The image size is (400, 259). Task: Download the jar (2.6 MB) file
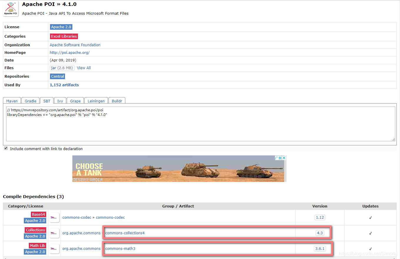(62, 68)
